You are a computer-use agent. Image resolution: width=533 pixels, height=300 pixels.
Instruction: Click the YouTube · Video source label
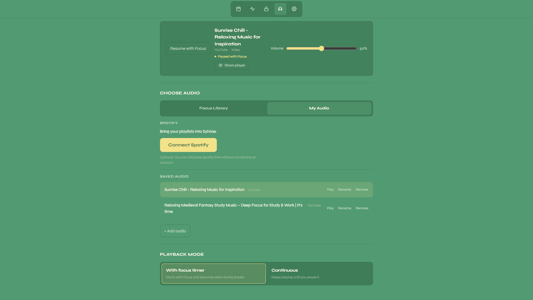tap(227, 50)
